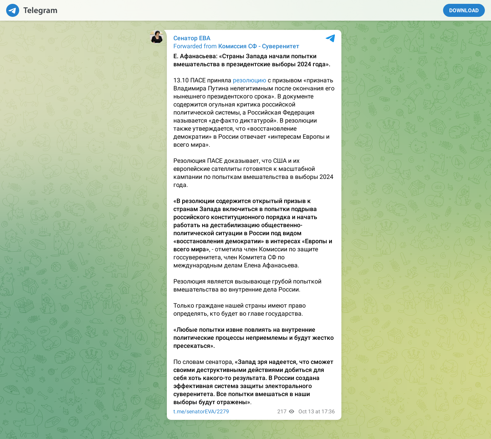Image resolution: width=491 pixels, height=439 pixels.
Task: Click the closing paragraph 'По словам сенатора'
Action: point(253,382)
